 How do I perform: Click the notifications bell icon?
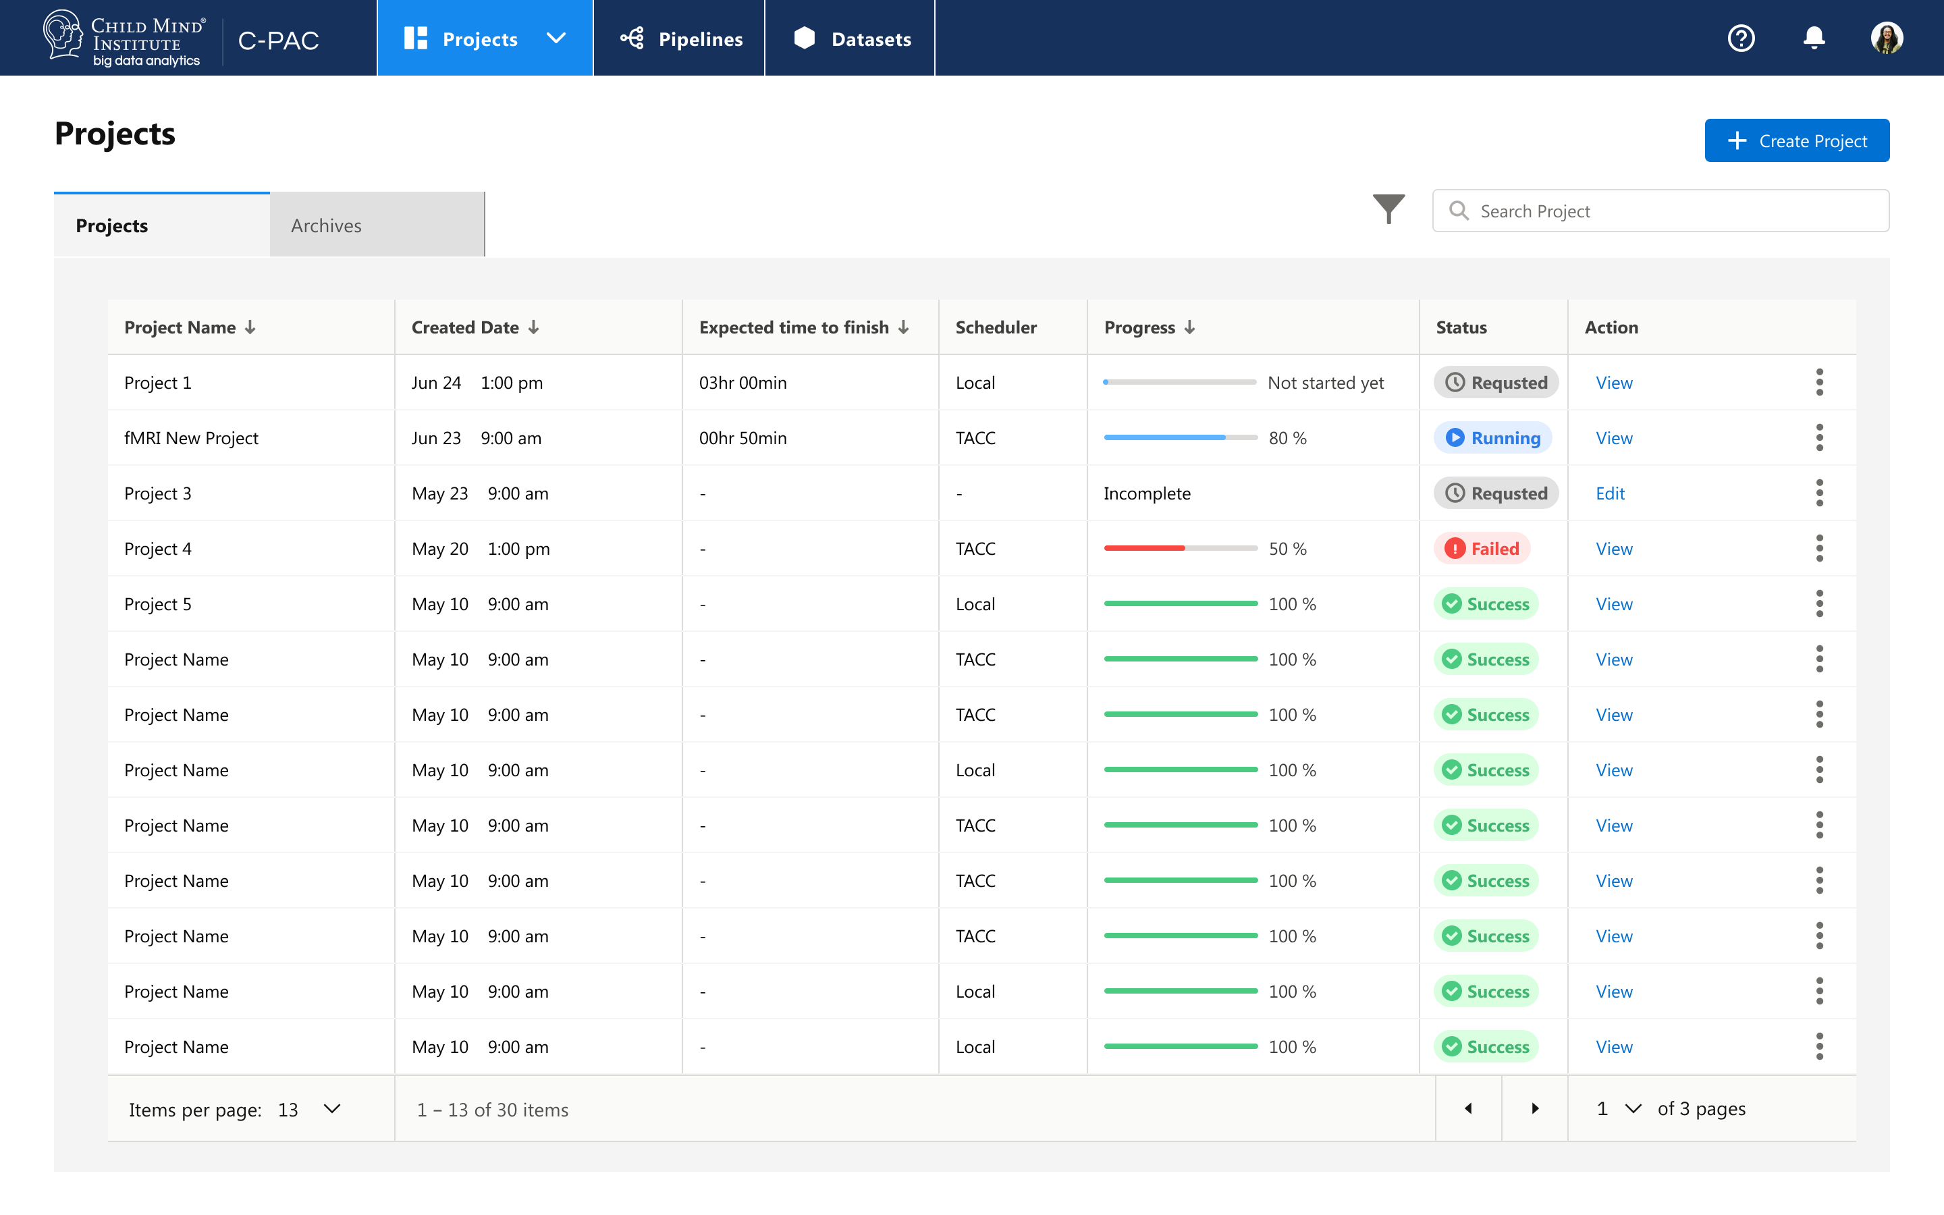click(1814, 38)
